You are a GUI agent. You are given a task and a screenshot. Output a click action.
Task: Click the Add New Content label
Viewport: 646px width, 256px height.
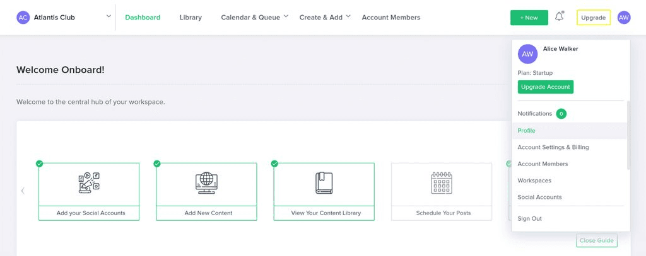(x=208, y=213)
